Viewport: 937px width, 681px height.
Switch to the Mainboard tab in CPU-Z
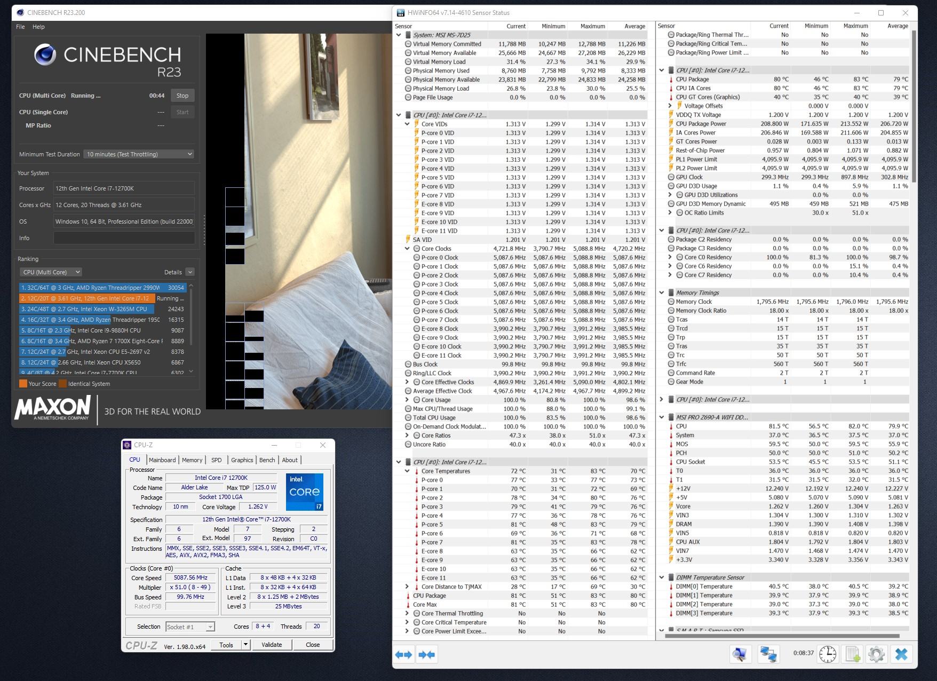(x=162, y=460)
